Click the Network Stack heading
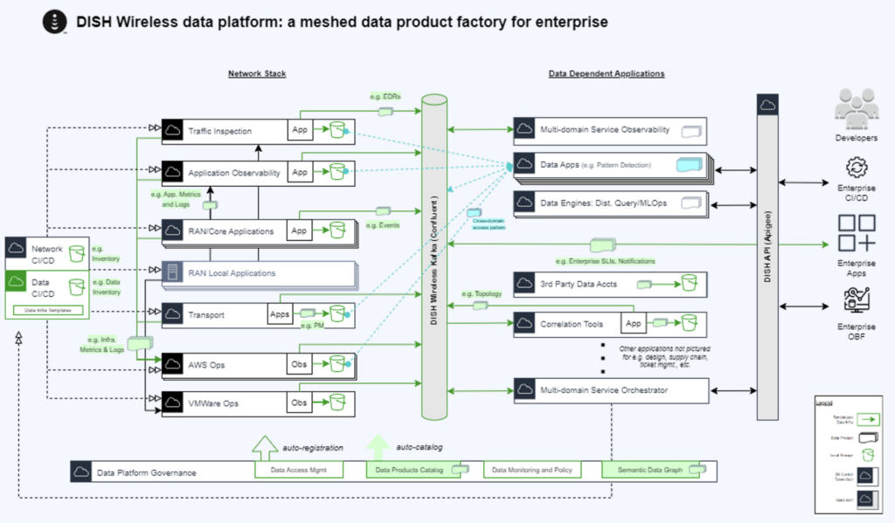 point(256,73)
